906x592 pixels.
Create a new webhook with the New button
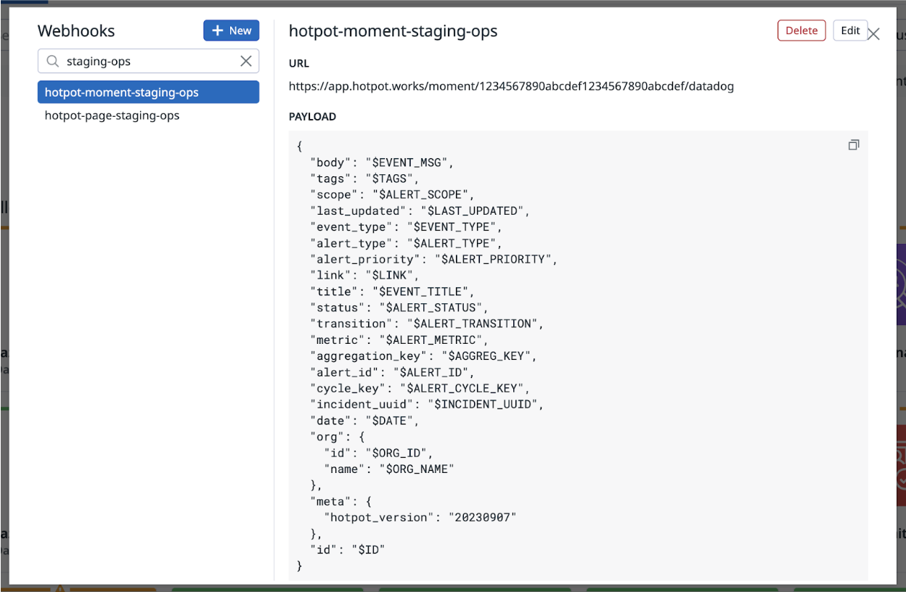[231, 30]
